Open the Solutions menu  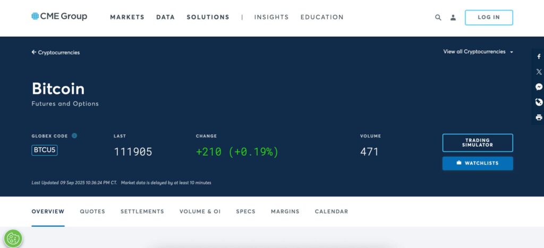pyautogui.click(x=208, y=17)
